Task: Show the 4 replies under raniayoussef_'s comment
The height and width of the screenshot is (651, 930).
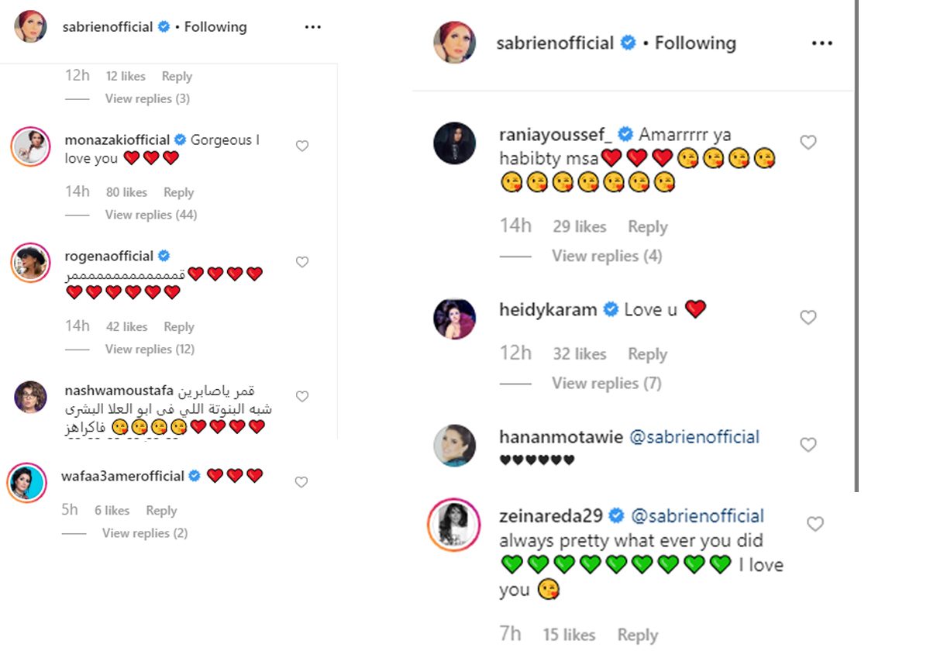Action: [606, 256]
